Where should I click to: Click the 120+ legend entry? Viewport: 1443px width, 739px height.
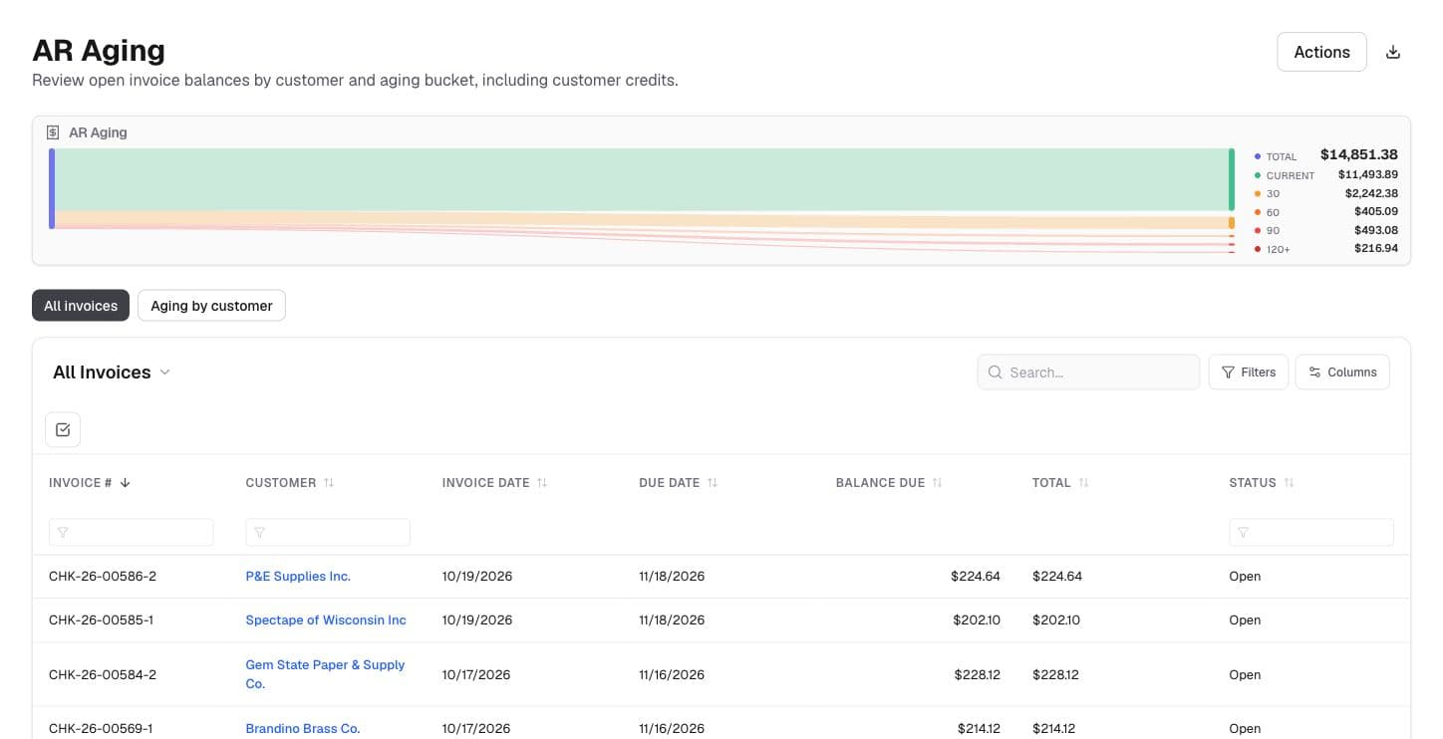click(x=1325, y=249)
